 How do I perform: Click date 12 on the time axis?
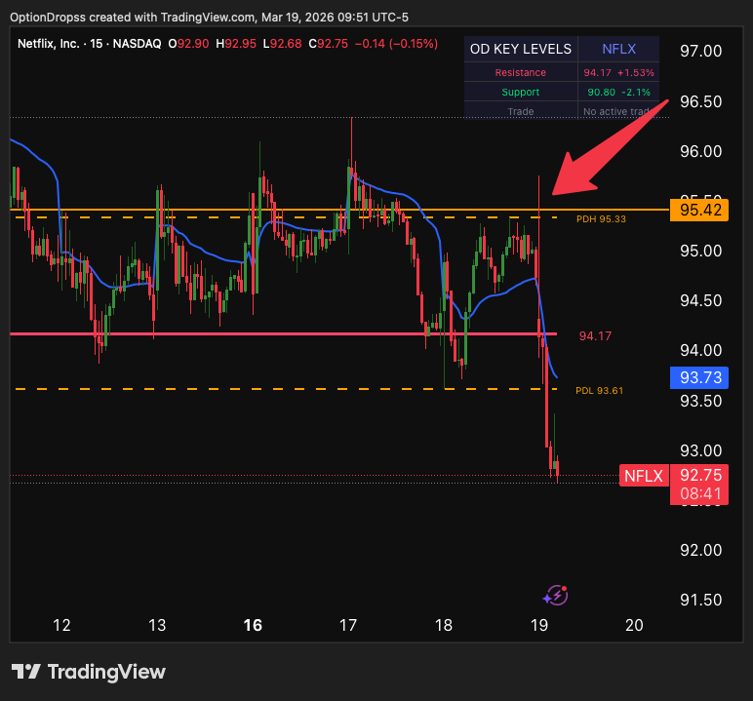[x=61, y=625]
